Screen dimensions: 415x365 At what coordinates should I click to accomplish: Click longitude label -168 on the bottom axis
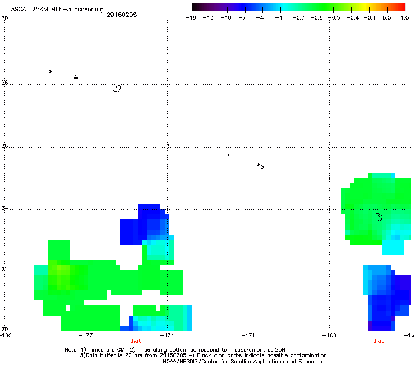coord(329,335)
